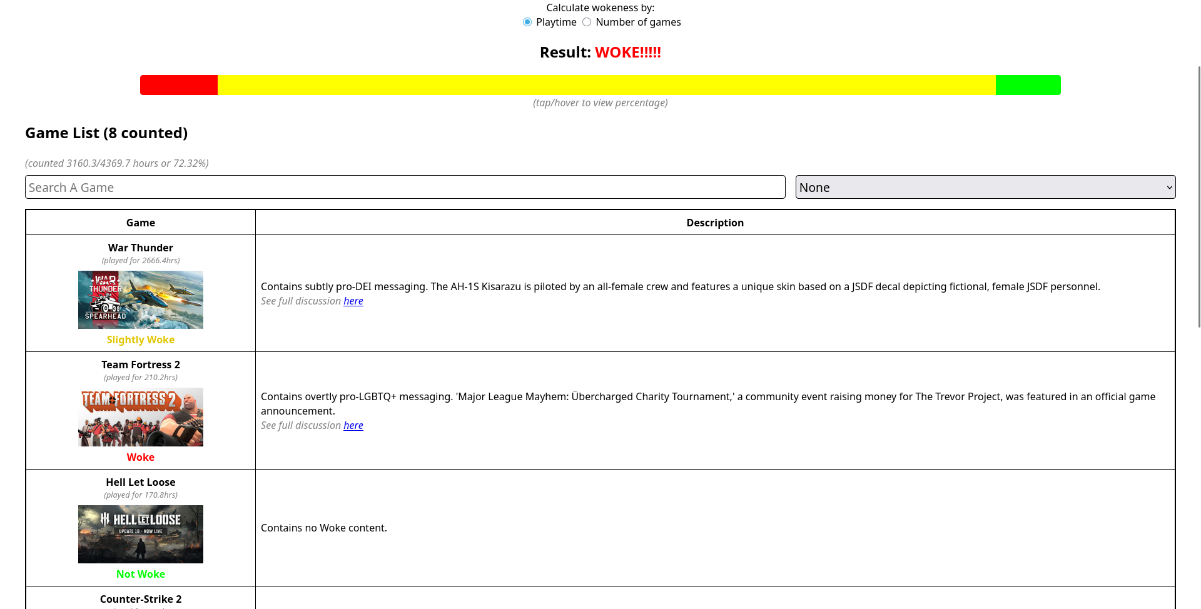Open War Thunder's full discussion here link
Screen dimensions: 1201x609
pos(353,301)
